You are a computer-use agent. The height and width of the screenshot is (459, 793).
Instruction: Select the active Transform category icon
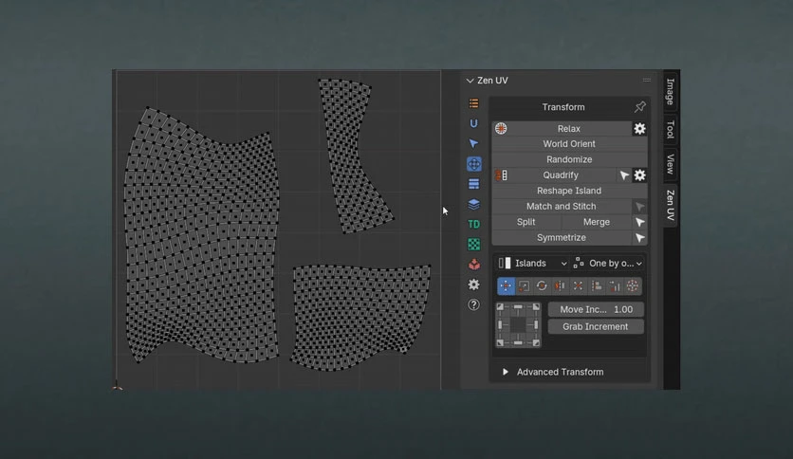click(x=474, y=164)
